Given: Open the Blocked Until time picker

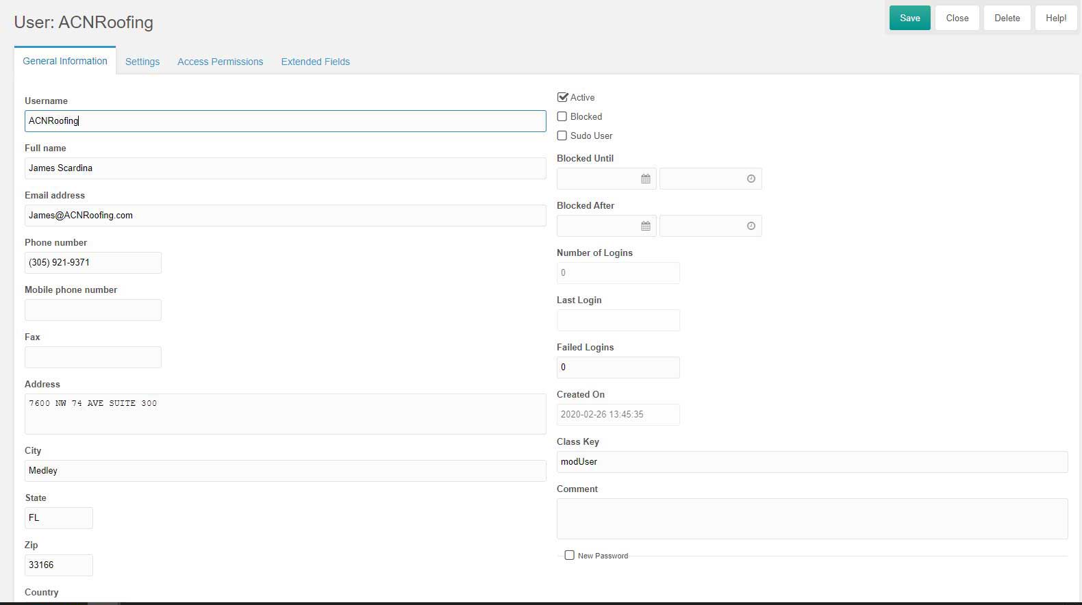Looking at the screenshot, I should pyautogui.click(x=751, y=179).
